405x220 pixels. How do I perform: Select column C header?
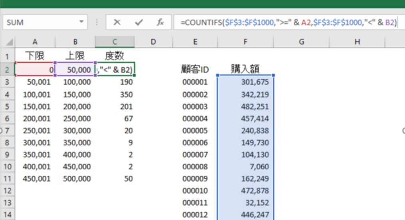coord(115,42)
